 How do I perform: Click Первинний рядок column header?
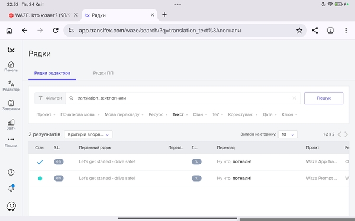pos(95,147)
